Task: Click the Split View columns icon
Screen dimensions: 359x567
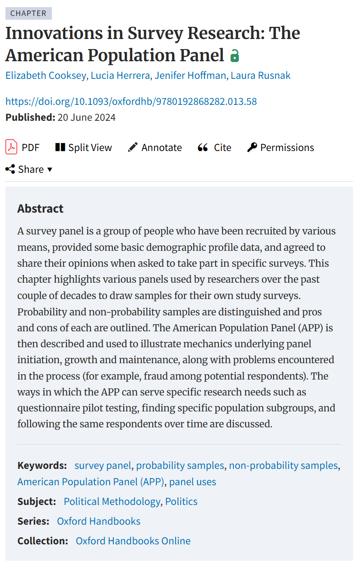Action: click(60, 147)
